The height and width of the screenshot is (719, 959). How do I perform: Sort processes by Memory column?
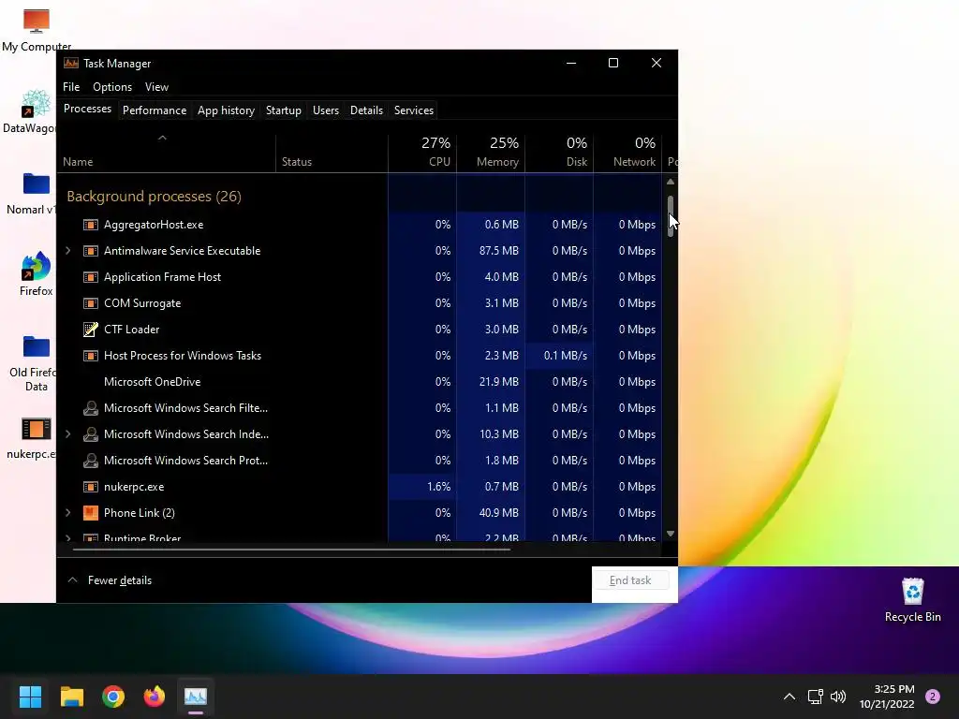[x=491, y=152]
